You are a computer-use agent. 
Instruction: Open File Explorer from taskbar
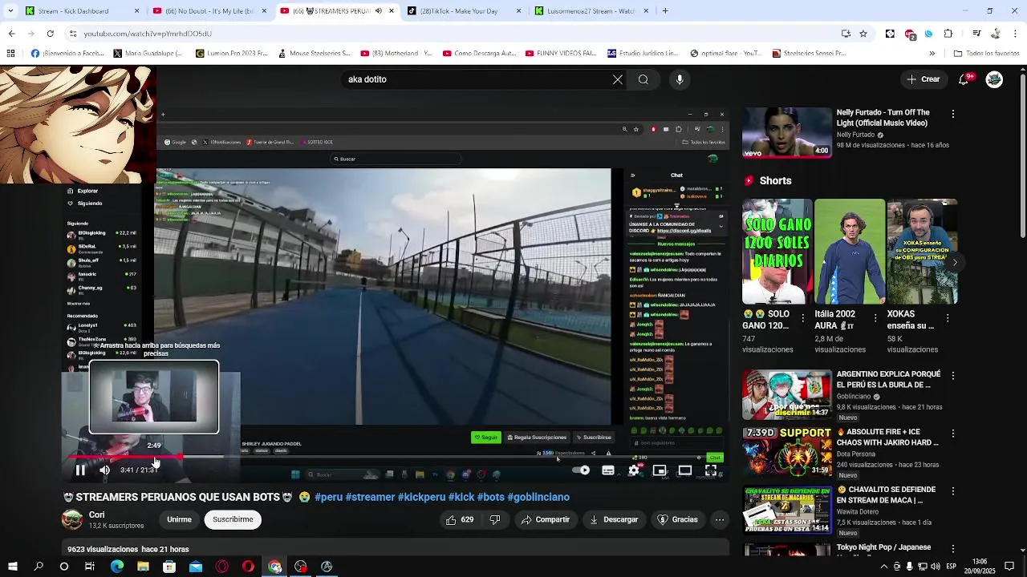[143, 567]
